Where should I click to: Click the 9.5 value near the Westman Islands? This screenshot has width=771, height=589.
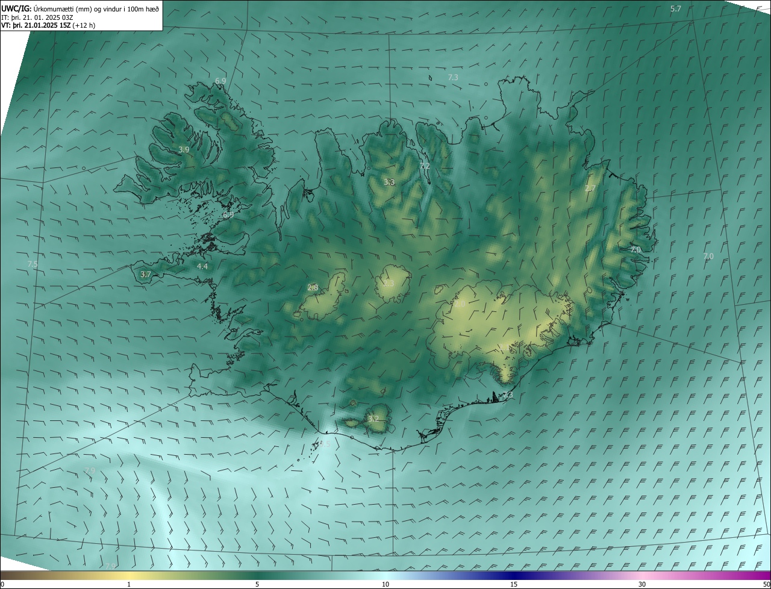[325, 445]
